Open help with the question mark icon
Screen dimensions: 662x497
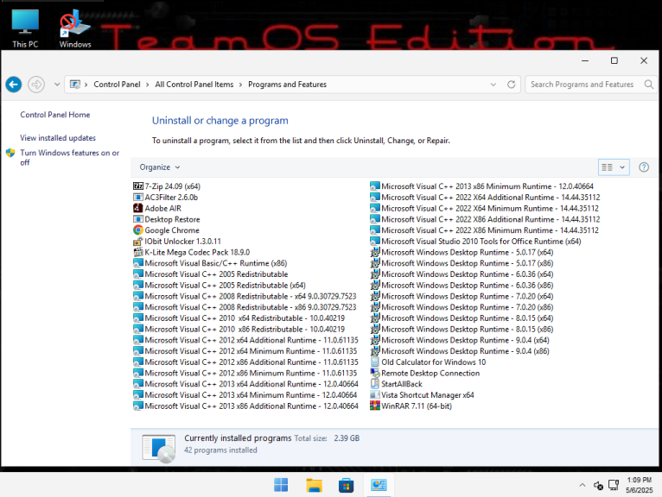[x=644, y=167]
